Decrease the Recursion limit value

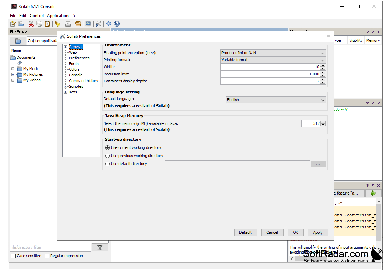click(323, 75)
